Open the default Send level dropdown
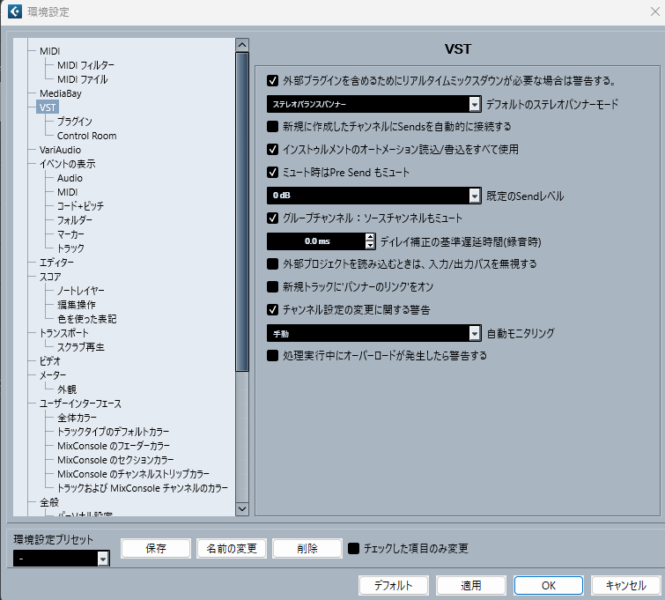This screenshot has height=600, width=665. point(373,196)
